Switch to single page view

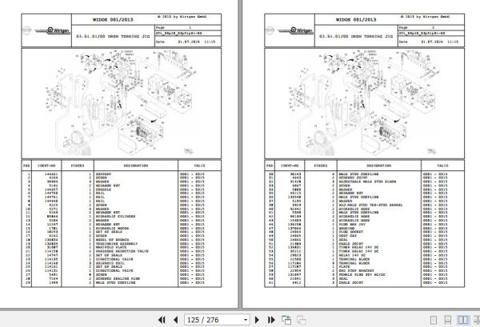434,320
